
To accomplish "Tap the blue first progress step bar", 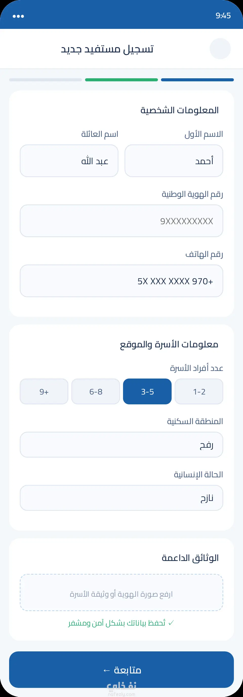I will 197,80.
